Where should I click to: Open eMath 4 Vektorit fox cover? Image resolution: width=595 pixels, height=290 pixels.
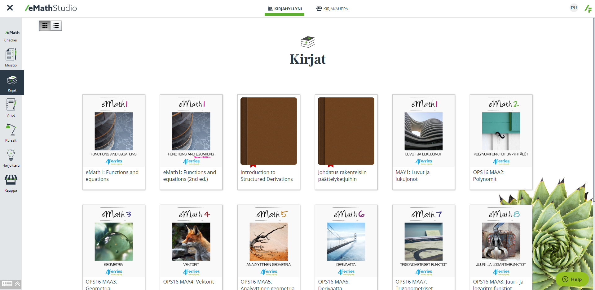191,241
